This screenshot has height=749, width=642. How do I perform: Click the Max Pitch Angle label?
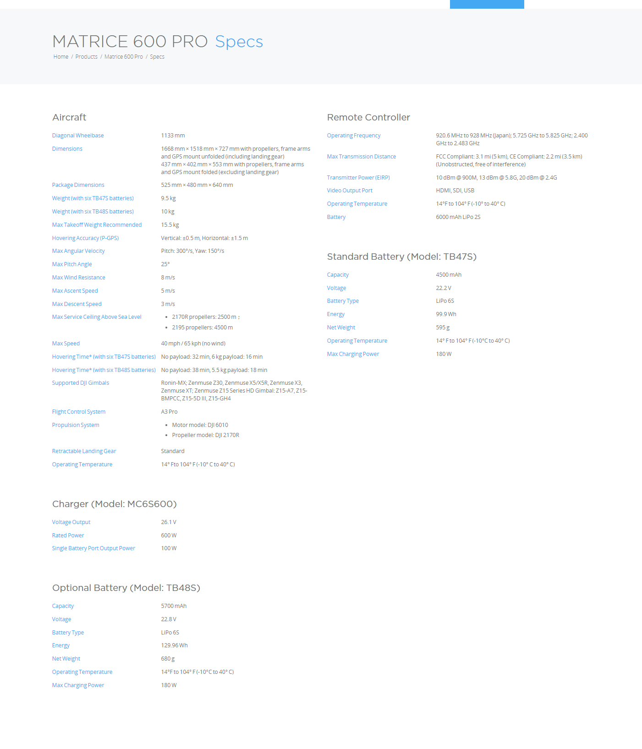72,264
